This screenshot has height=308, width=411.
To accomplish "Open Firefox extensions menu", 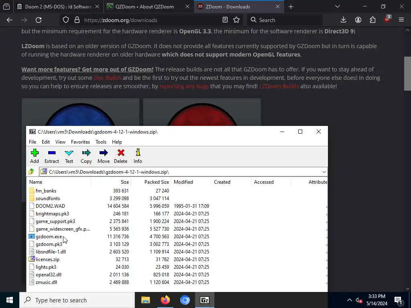I will 372,20.
